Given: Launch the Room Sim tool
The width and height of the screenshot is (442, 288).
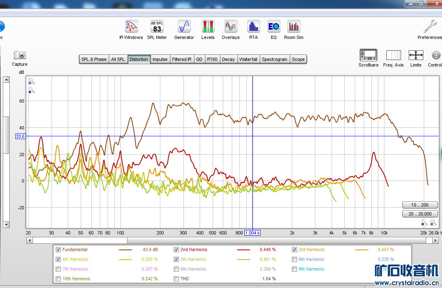Looking at the screenshot, I should tap(293, 27).
